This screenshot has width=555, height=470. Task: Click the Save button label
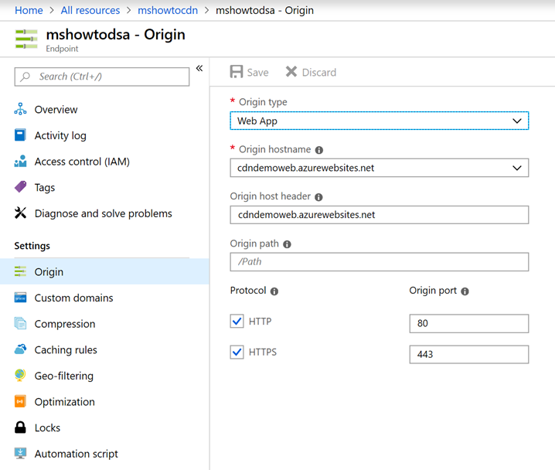click(x=257, y=72)
